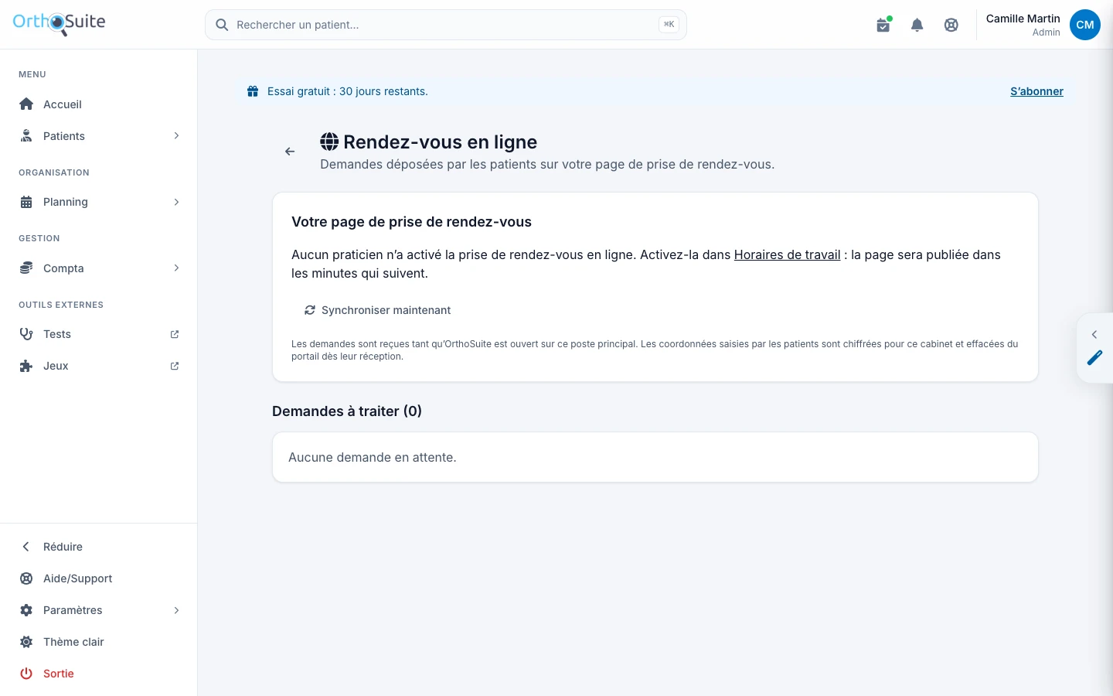Expand the Compta submenu chevron
The width and height of the screenshot is (1113, 696).
176,268
